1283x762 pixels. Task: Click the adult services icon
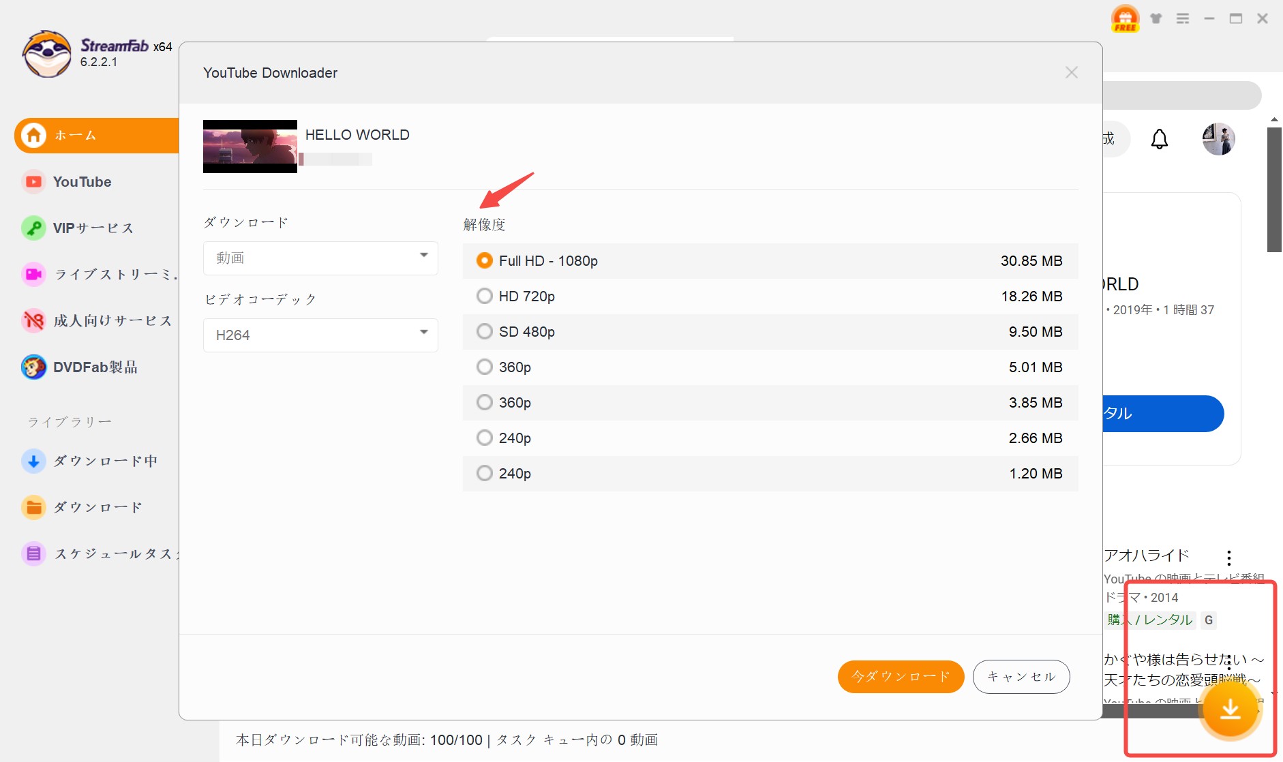tap(33, 320)
